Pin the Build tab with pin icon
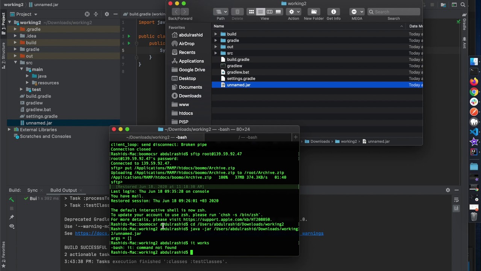 point(12,217)
